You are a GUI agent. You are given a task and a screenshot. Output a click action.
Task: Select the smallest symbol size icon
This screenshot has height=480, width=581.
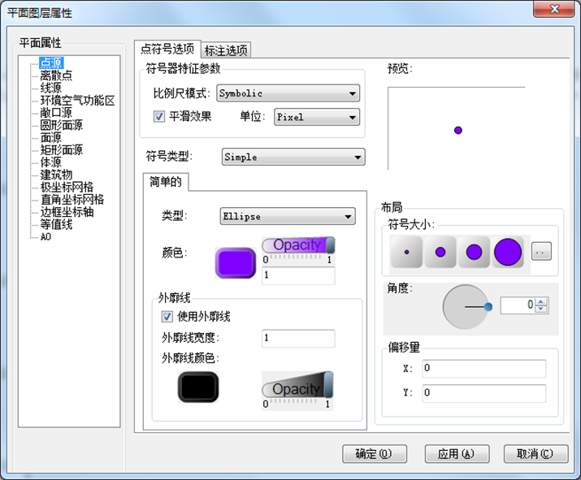[x=406, y=252]
